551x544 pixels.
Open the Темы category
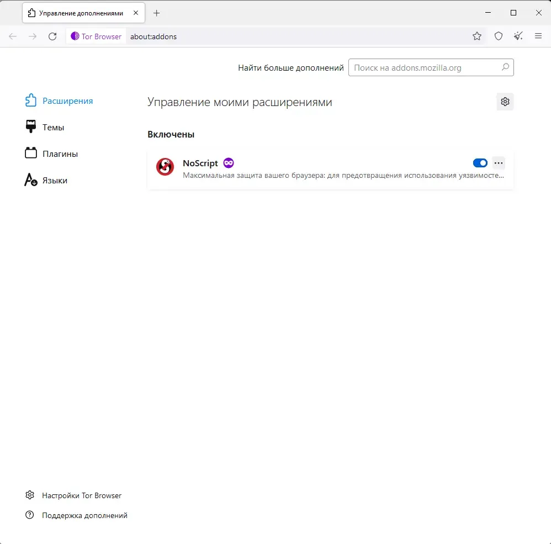(45, 127)
